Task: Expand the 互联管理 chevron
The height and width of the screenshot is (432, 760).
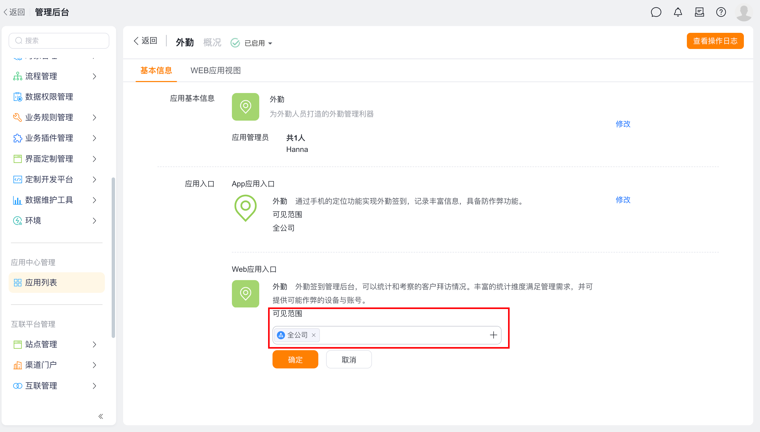Action: [x=94, y=386]
